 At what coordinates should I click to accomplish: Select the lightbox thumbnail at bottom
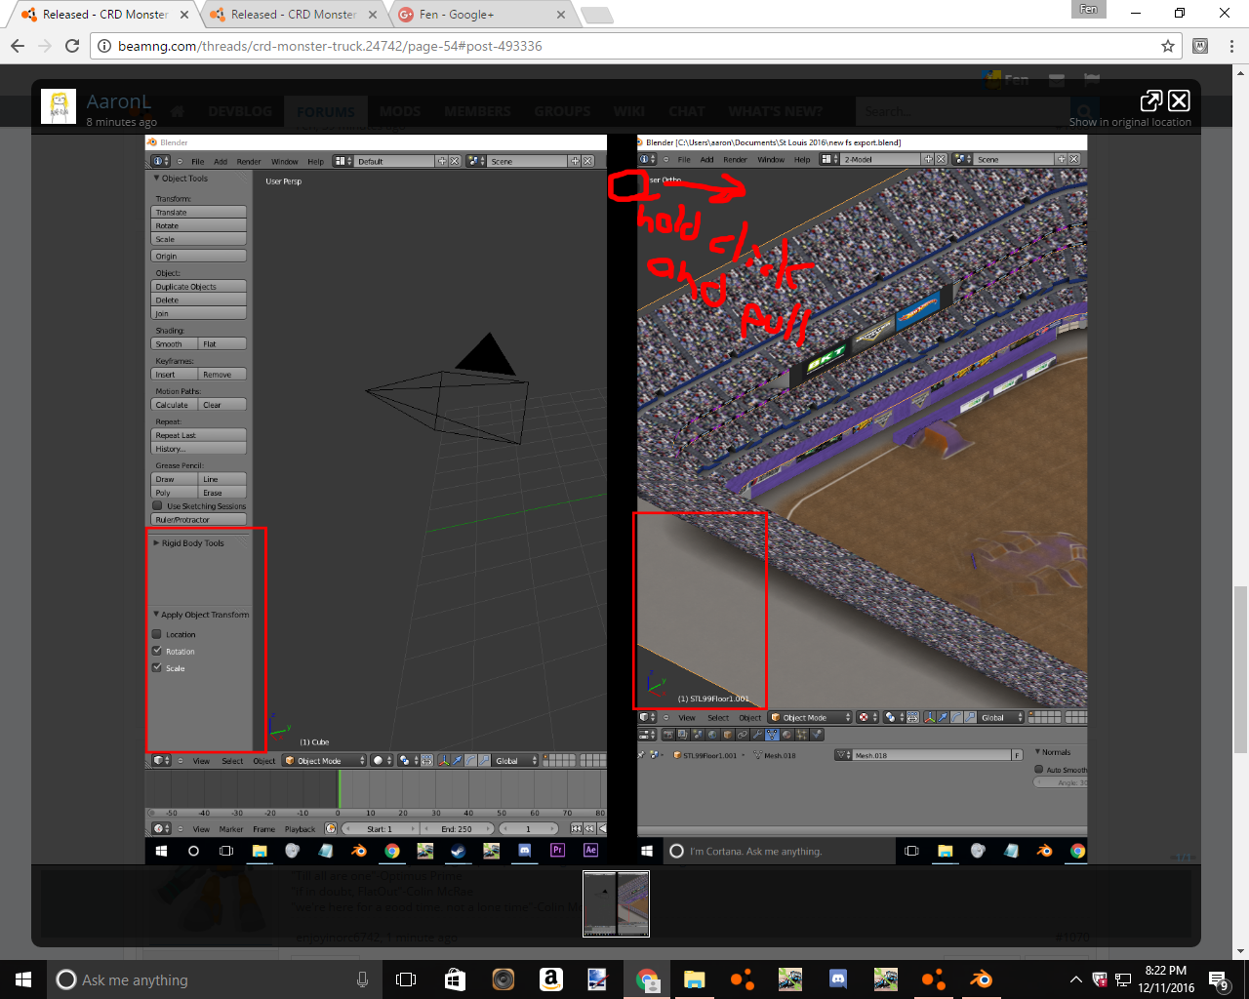(x=616, y=903)
